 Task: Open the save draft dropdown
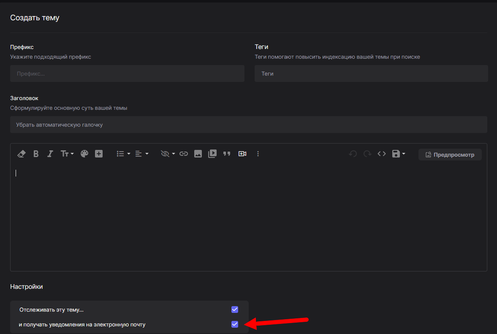(398, 154)
